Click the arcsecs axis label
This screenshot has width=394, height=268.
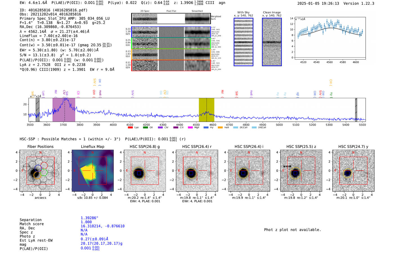41,198
